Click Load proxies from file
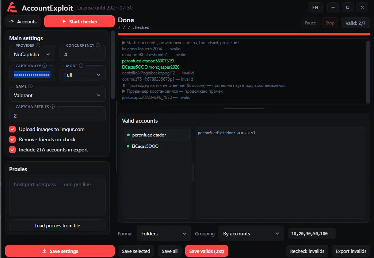The height and width of the screenshot is (258, 374). point(57,226)
